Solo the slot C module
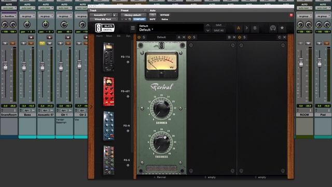Viewport: 332px width, 187px height. [x=244, y=37]
